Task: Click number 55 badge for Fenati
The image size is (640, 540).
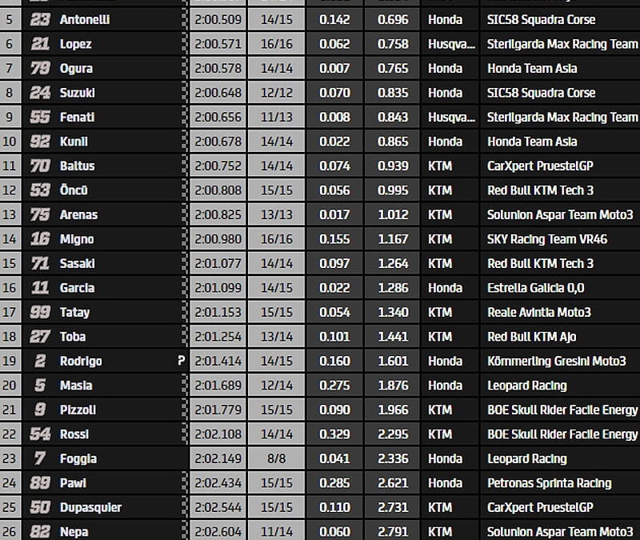Action: (x=40, y=117)
